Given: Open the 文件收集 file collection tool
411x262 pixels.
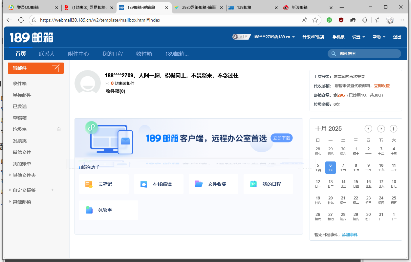Looking at the screenshot, I should click(x=213, y=184).
